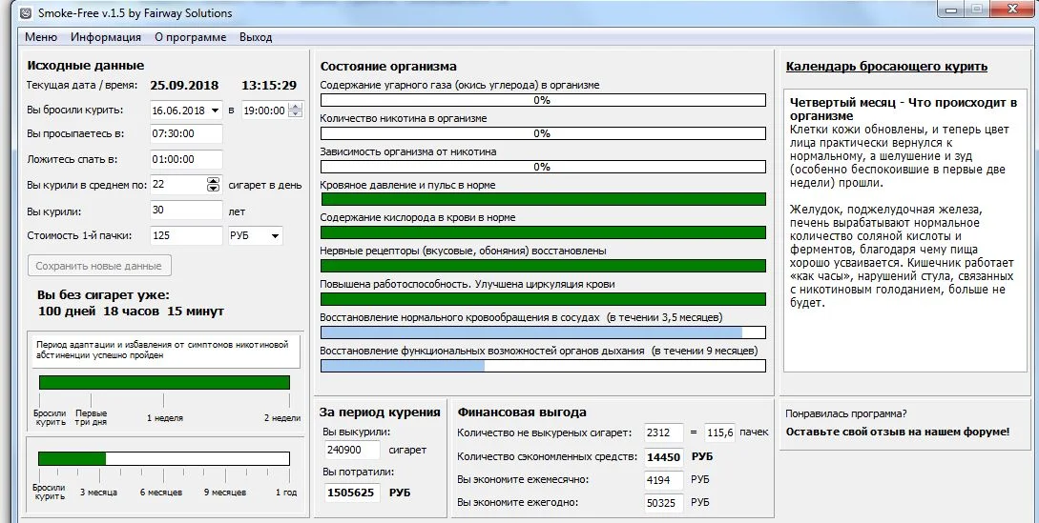This screenshot has height=523, width=1039.
Task: Open the О программе menu
Action: (x=190, y=37)
